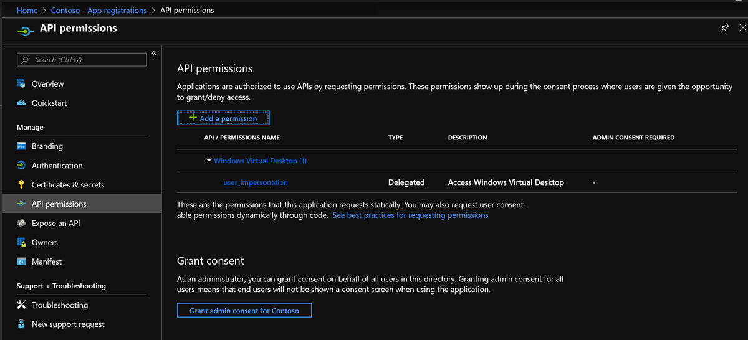Click the API permissions sidebar icon
This screenshot has width=748, height=340.
click(21, 204)
